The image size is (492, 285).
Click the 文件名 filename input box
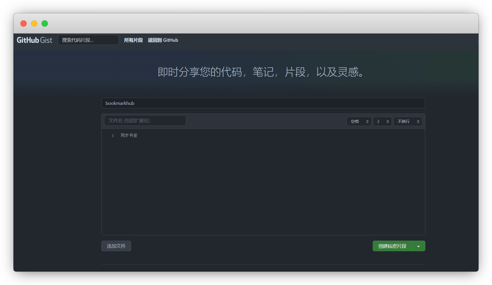(x=145, y=121)
